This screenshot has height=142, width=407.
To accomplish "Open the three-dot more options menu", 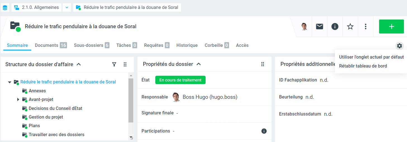I will tap(366, 27).
